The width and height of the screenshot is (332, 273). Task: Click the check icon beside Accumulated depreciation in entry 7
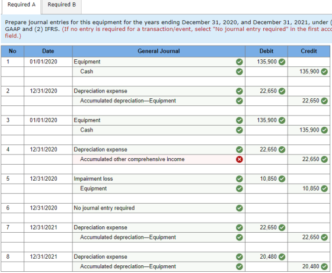[240, 237]
